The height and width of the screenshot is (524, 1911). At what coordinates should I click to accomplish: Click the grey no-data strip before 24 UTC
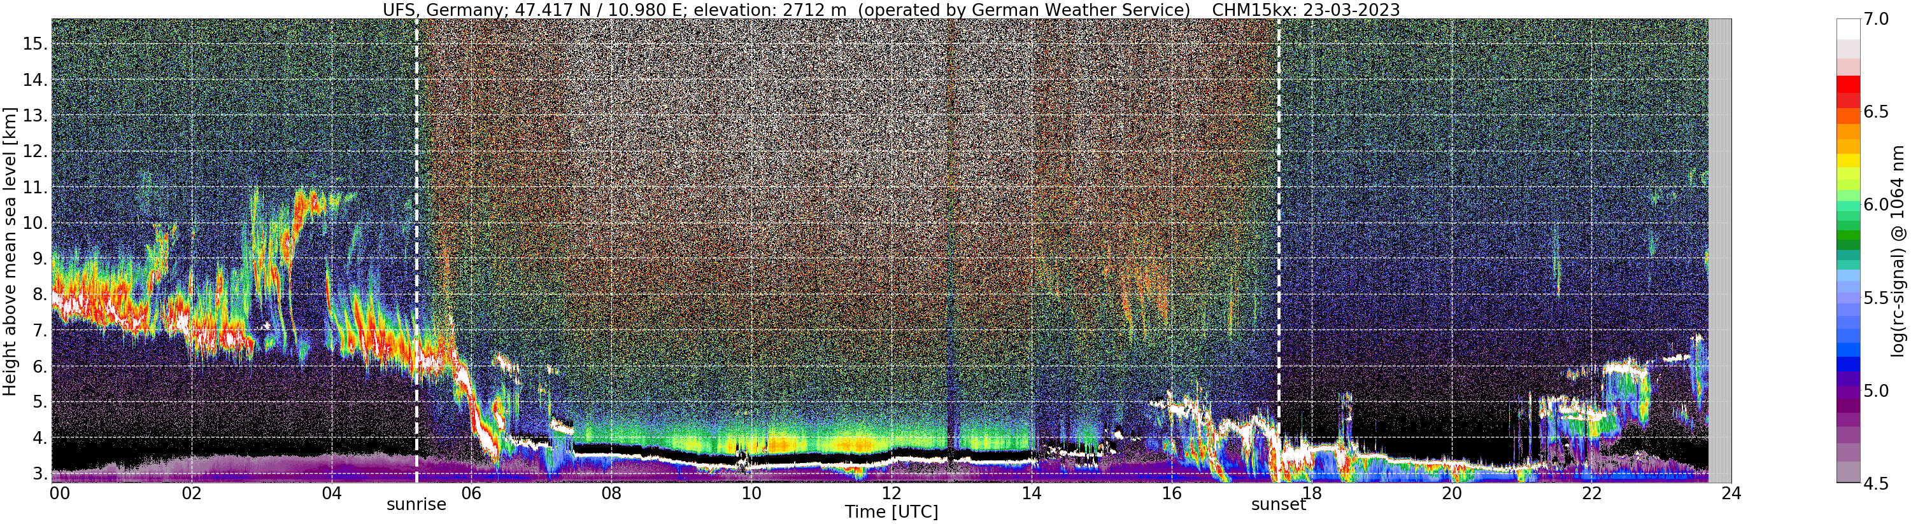pos(1719,251)
